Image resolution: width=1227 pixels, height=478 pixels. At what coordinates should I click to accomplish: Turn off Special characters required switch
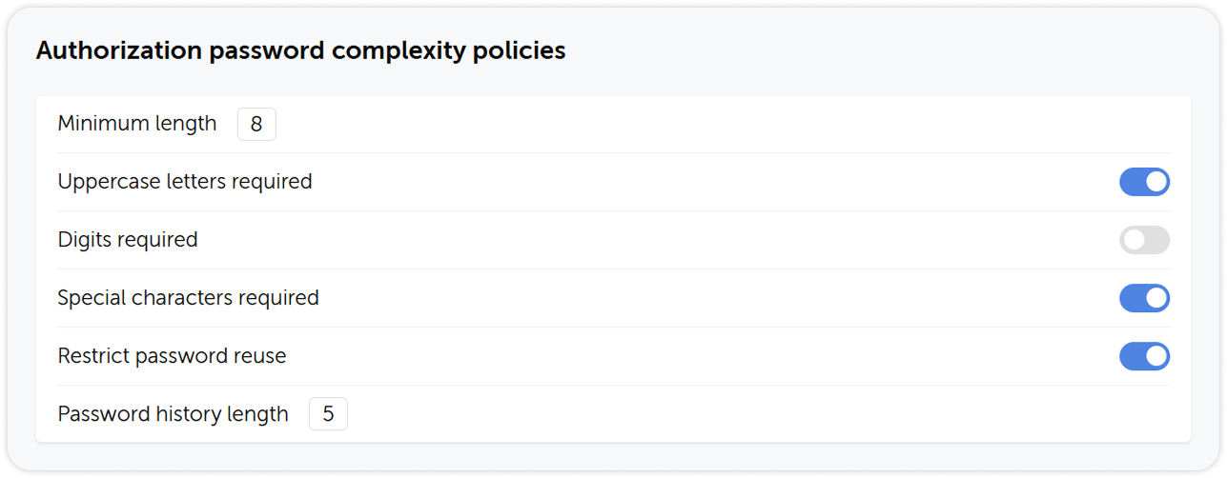pyautogui.click(x=1144, y=298)
